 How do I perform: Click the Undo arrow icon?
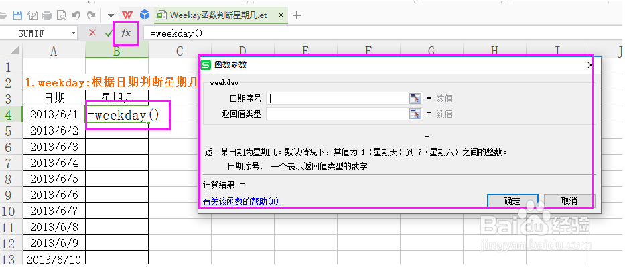tap(76, 15)
